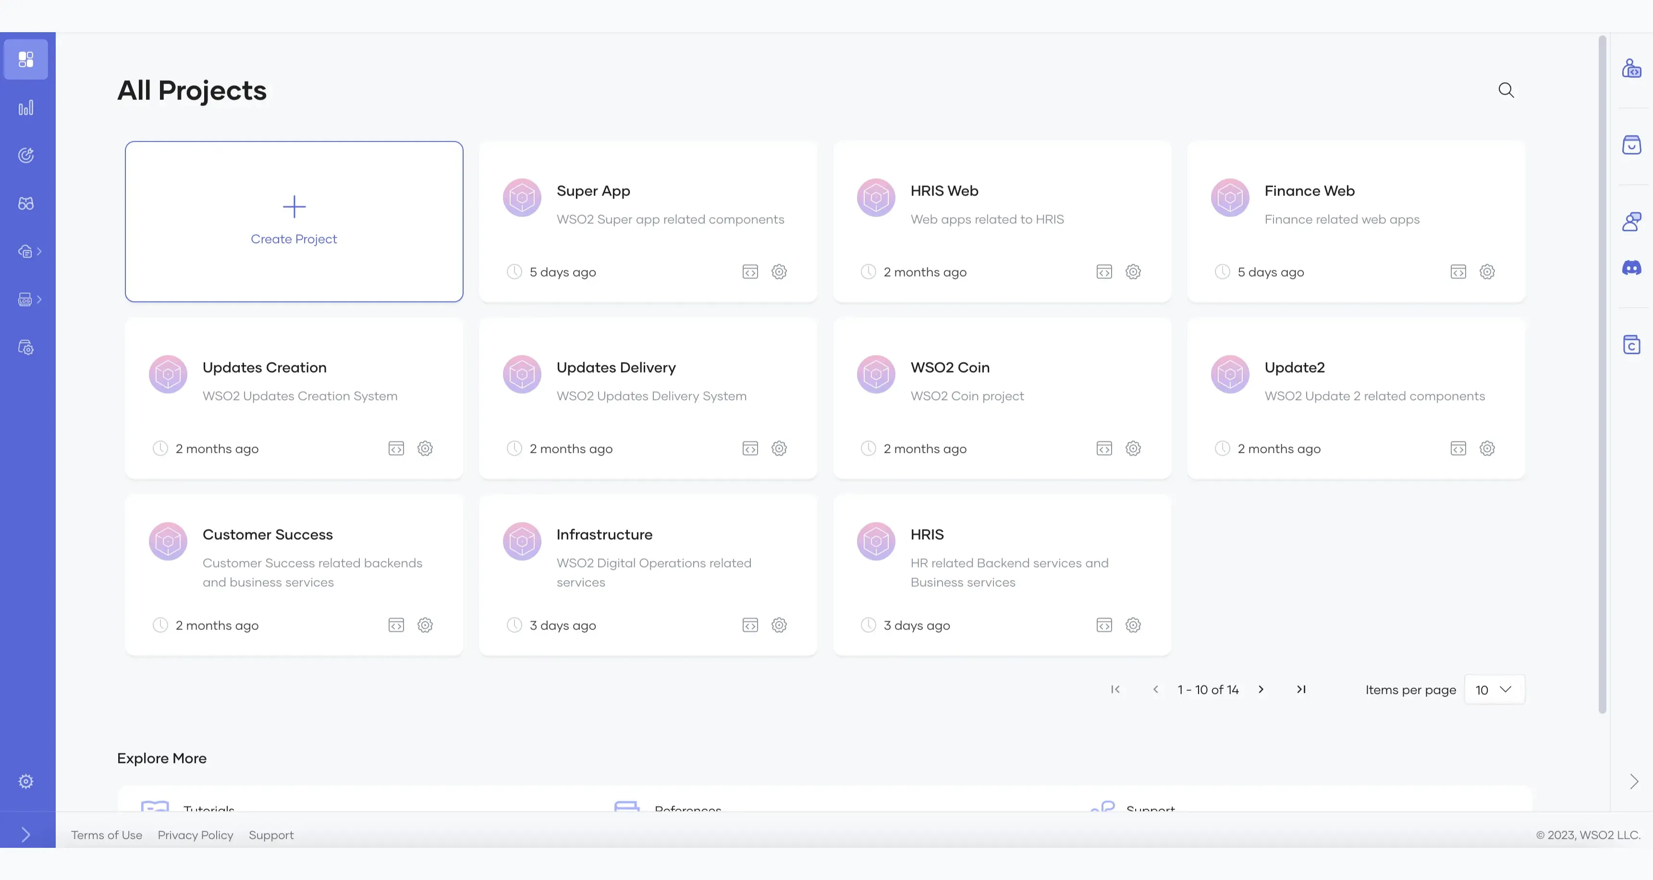The height and width of the screenshot is (880, 1653).
Task: Click the Create Project button
Action: [x=294, y=222]
